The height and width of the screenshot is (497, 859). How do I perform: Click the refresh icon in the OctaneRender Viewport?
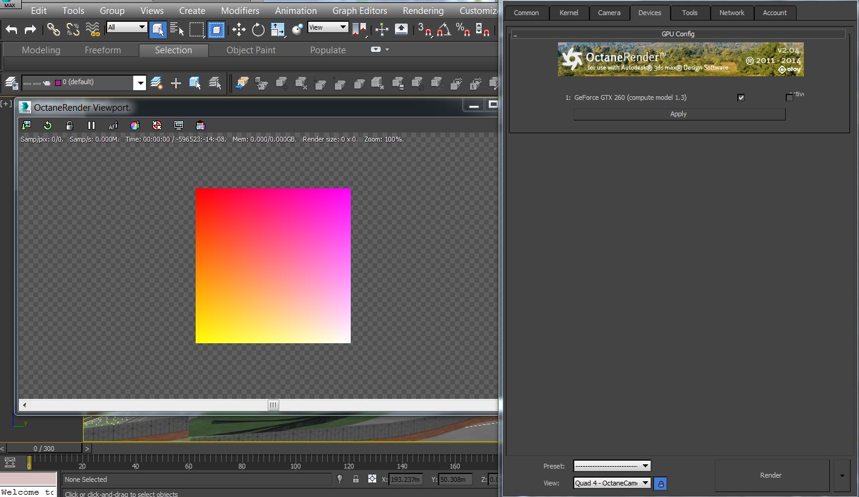pyautogui.click(x=48, y=125)
